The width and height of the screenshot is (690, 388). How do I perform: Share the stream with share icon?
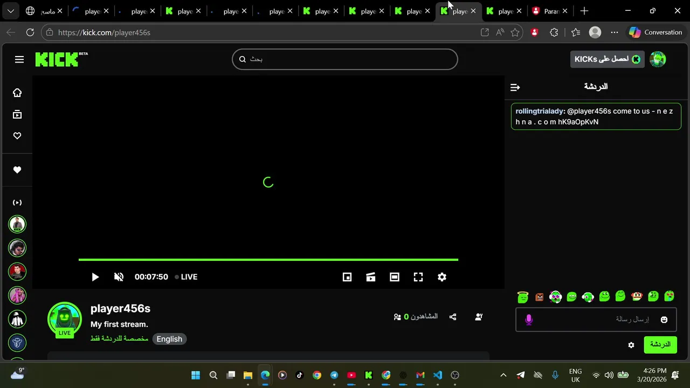click(453, 317)
